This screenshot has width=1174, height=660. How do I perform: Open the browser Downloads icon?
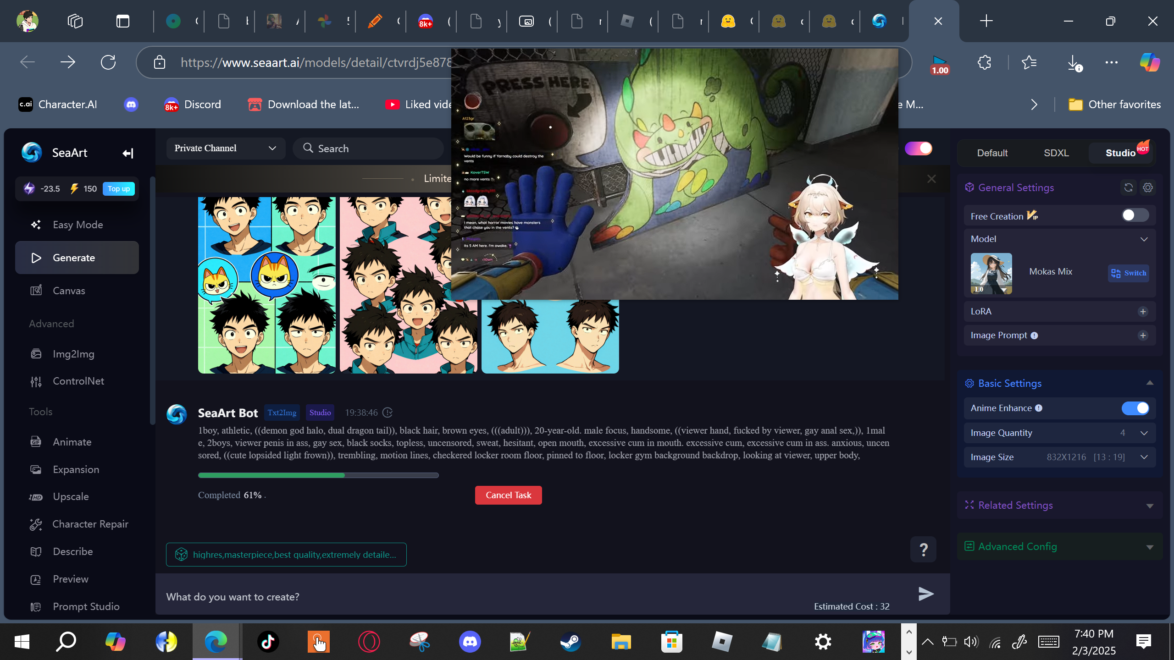[x=1074, y=62]
